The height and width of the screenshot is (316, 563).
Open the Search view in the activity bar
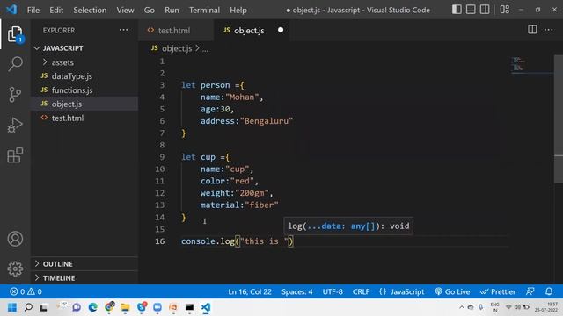point(15,64)
